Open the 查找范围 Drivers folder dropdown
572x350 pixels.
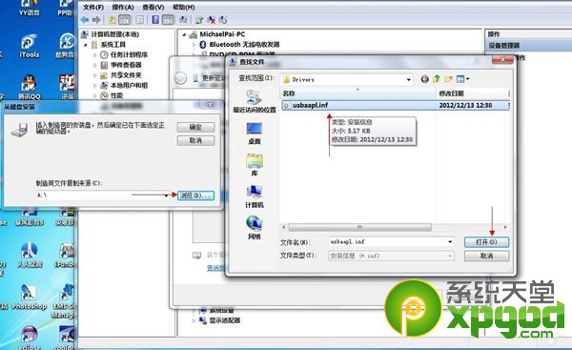coord(409,79)
